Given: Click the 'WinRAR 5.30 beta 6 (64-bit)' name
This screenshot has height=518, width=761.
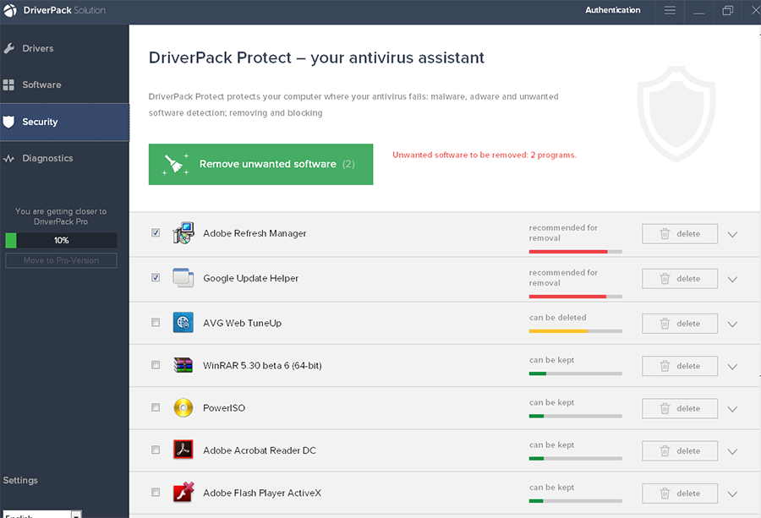Looking at the screenshot, I should pyautogui.click(x=262, y=365).
